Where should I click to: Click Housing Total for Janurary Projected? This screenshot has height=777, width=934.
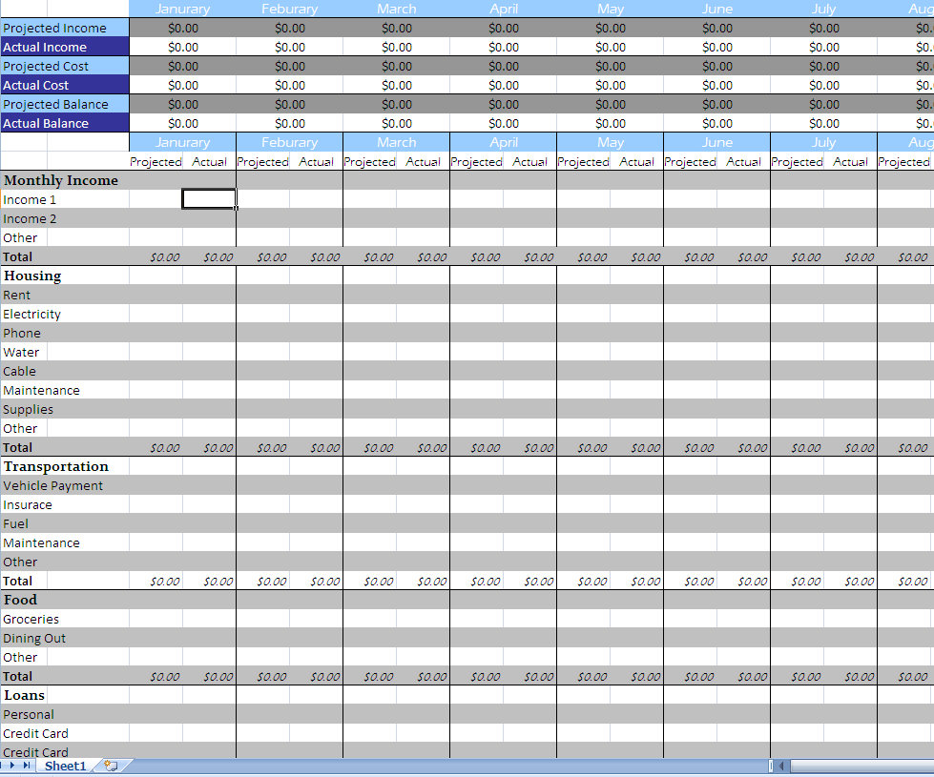tap(164, 447)
